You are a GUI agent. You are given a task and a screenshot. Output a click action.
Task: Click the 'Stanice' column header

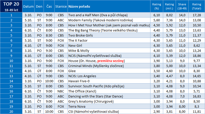(60, 6)
